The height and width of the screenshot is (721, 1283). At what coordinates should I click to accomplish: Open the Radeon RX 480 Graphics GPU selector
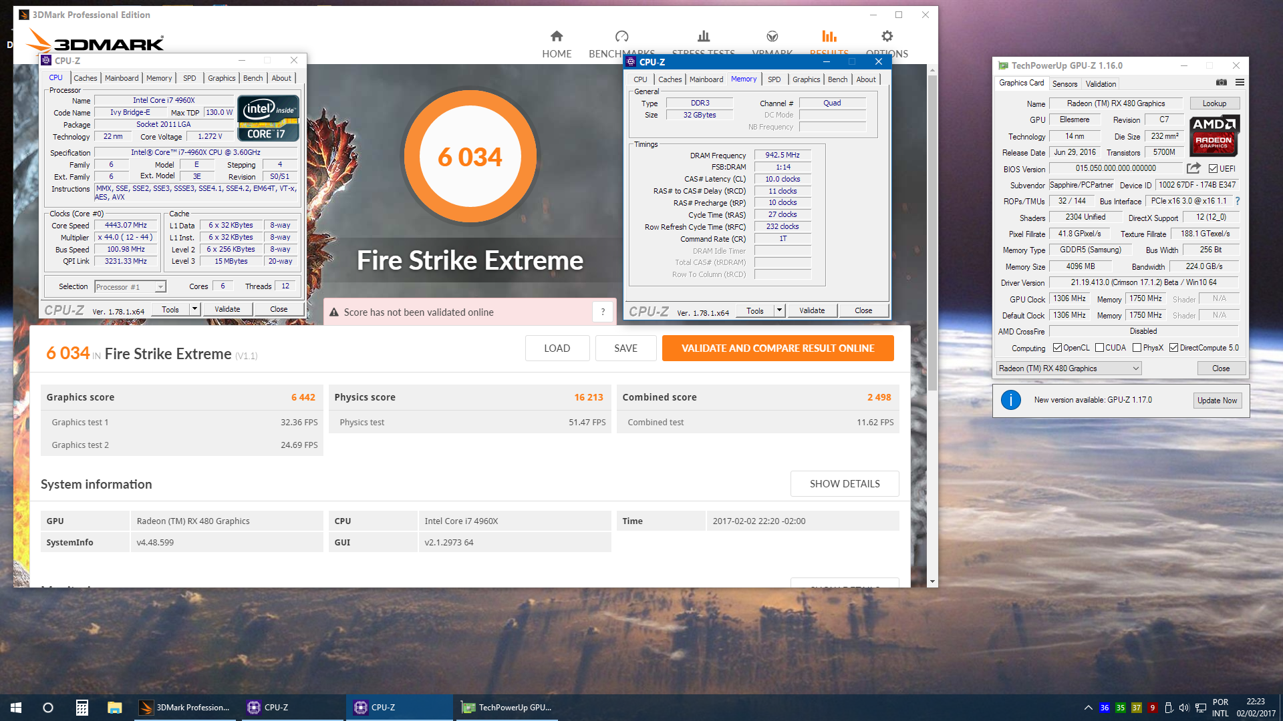click(x=1068, y=369)
